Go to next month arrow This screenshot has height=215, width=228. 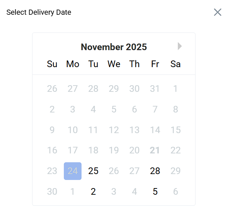[180, 46]
